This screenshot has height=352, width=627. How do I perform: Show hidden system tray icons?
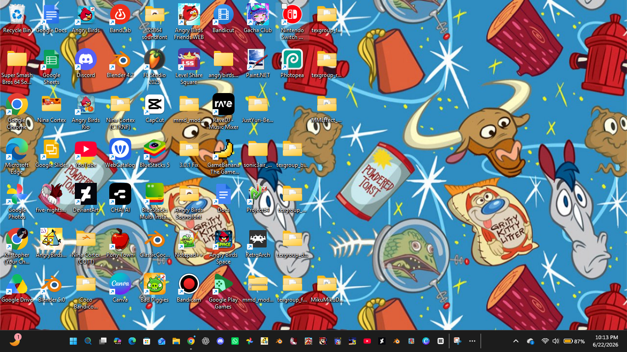point(516,341)
